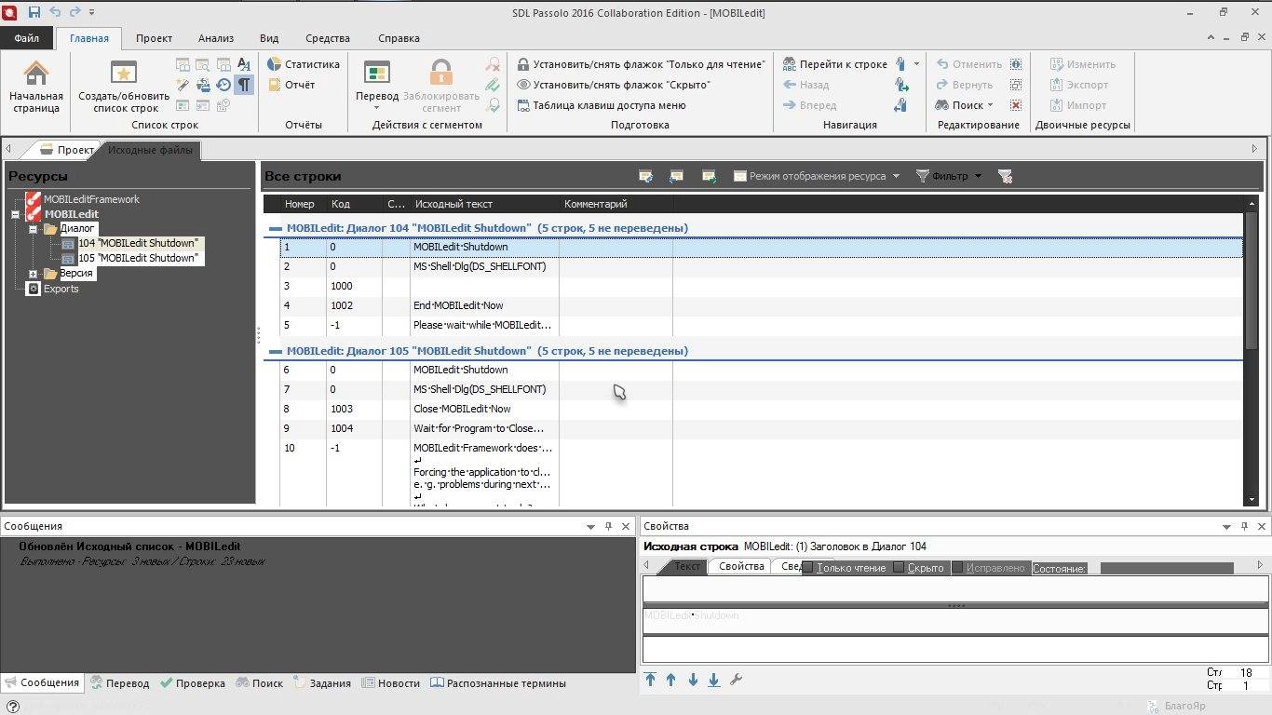Open dropdown arrow next to bookmark icon in Навигация
This screenshot has height=715, width=1272.
point(916,64)
